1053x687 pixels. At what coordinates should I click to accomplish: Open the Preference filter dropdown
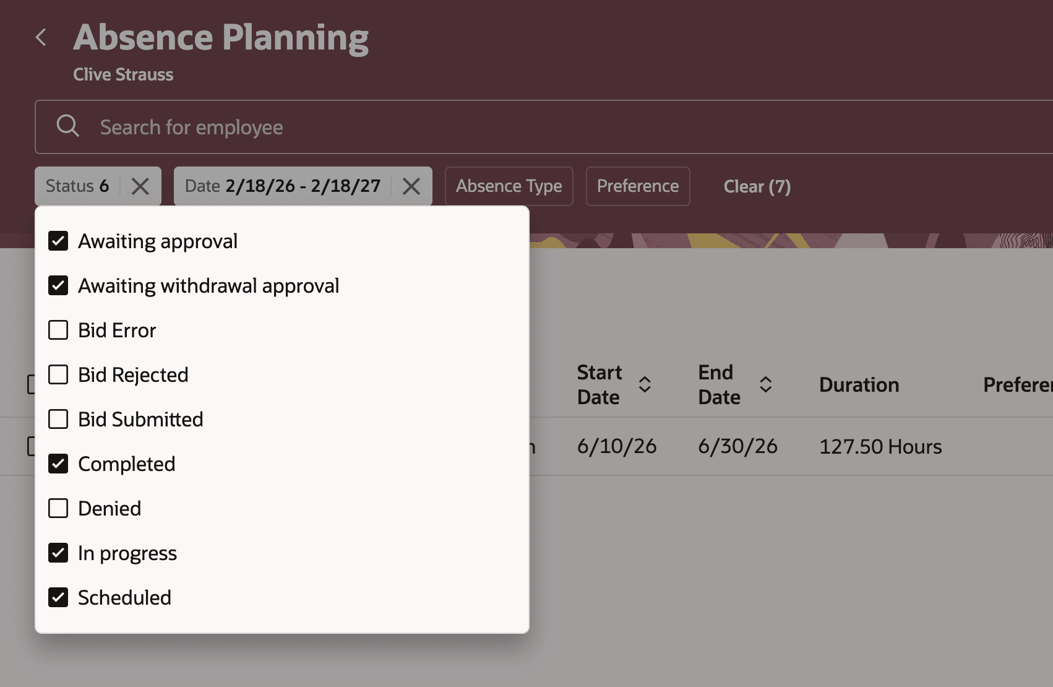pos(637,186)
